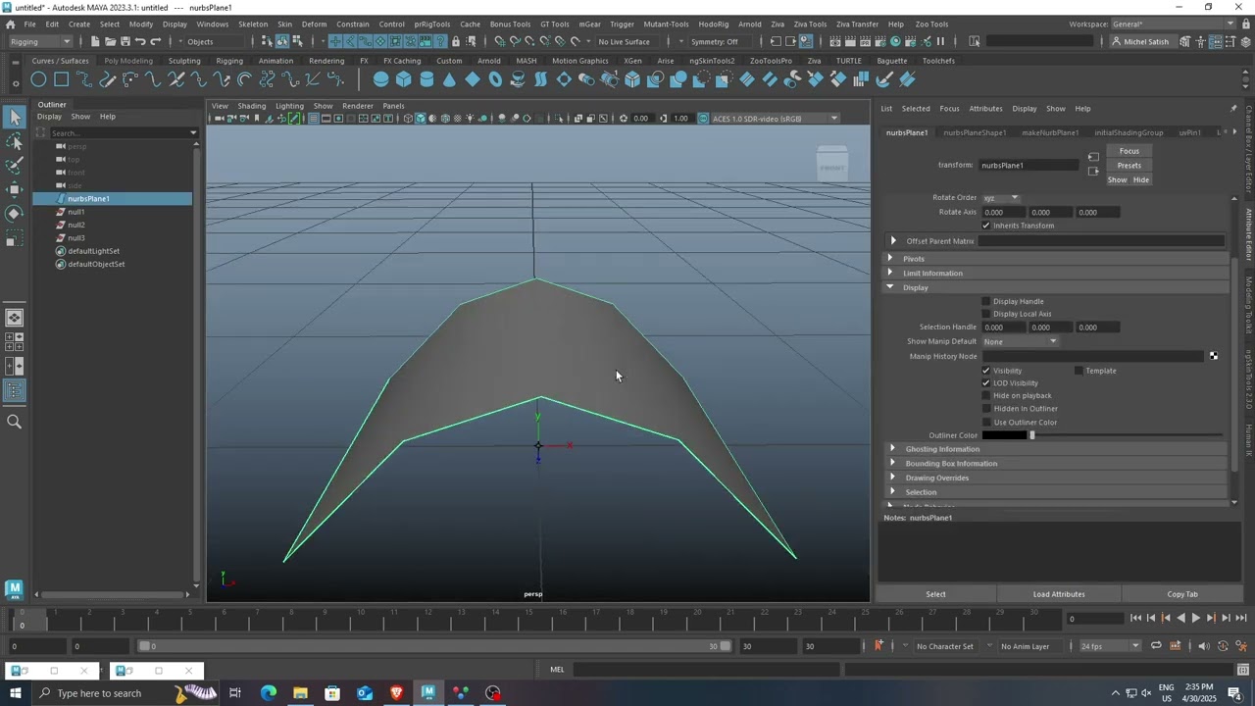Click the Load Attributes button
Viewport: 1255px width, 706px height.
pyautogui.click(x=1059, y=594)
